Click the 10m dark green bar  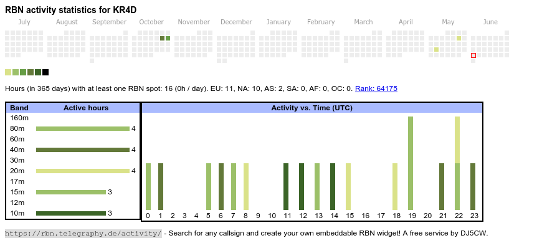71,213
